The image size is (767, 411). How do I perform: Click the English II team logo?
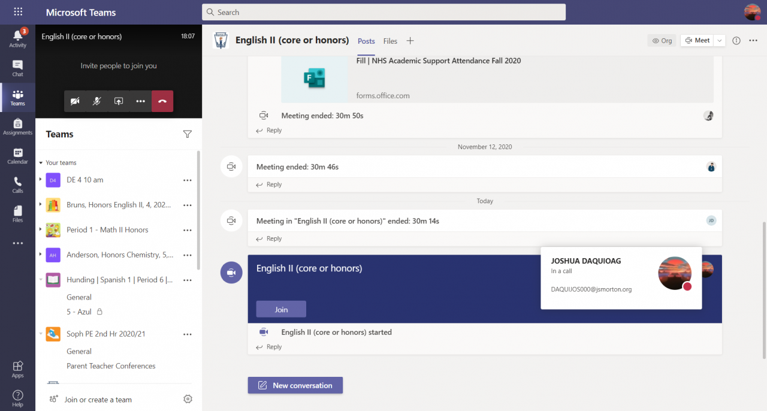click(x=221, y=41)
